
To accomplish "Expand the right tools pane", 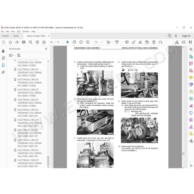I will tap(191, 165).
